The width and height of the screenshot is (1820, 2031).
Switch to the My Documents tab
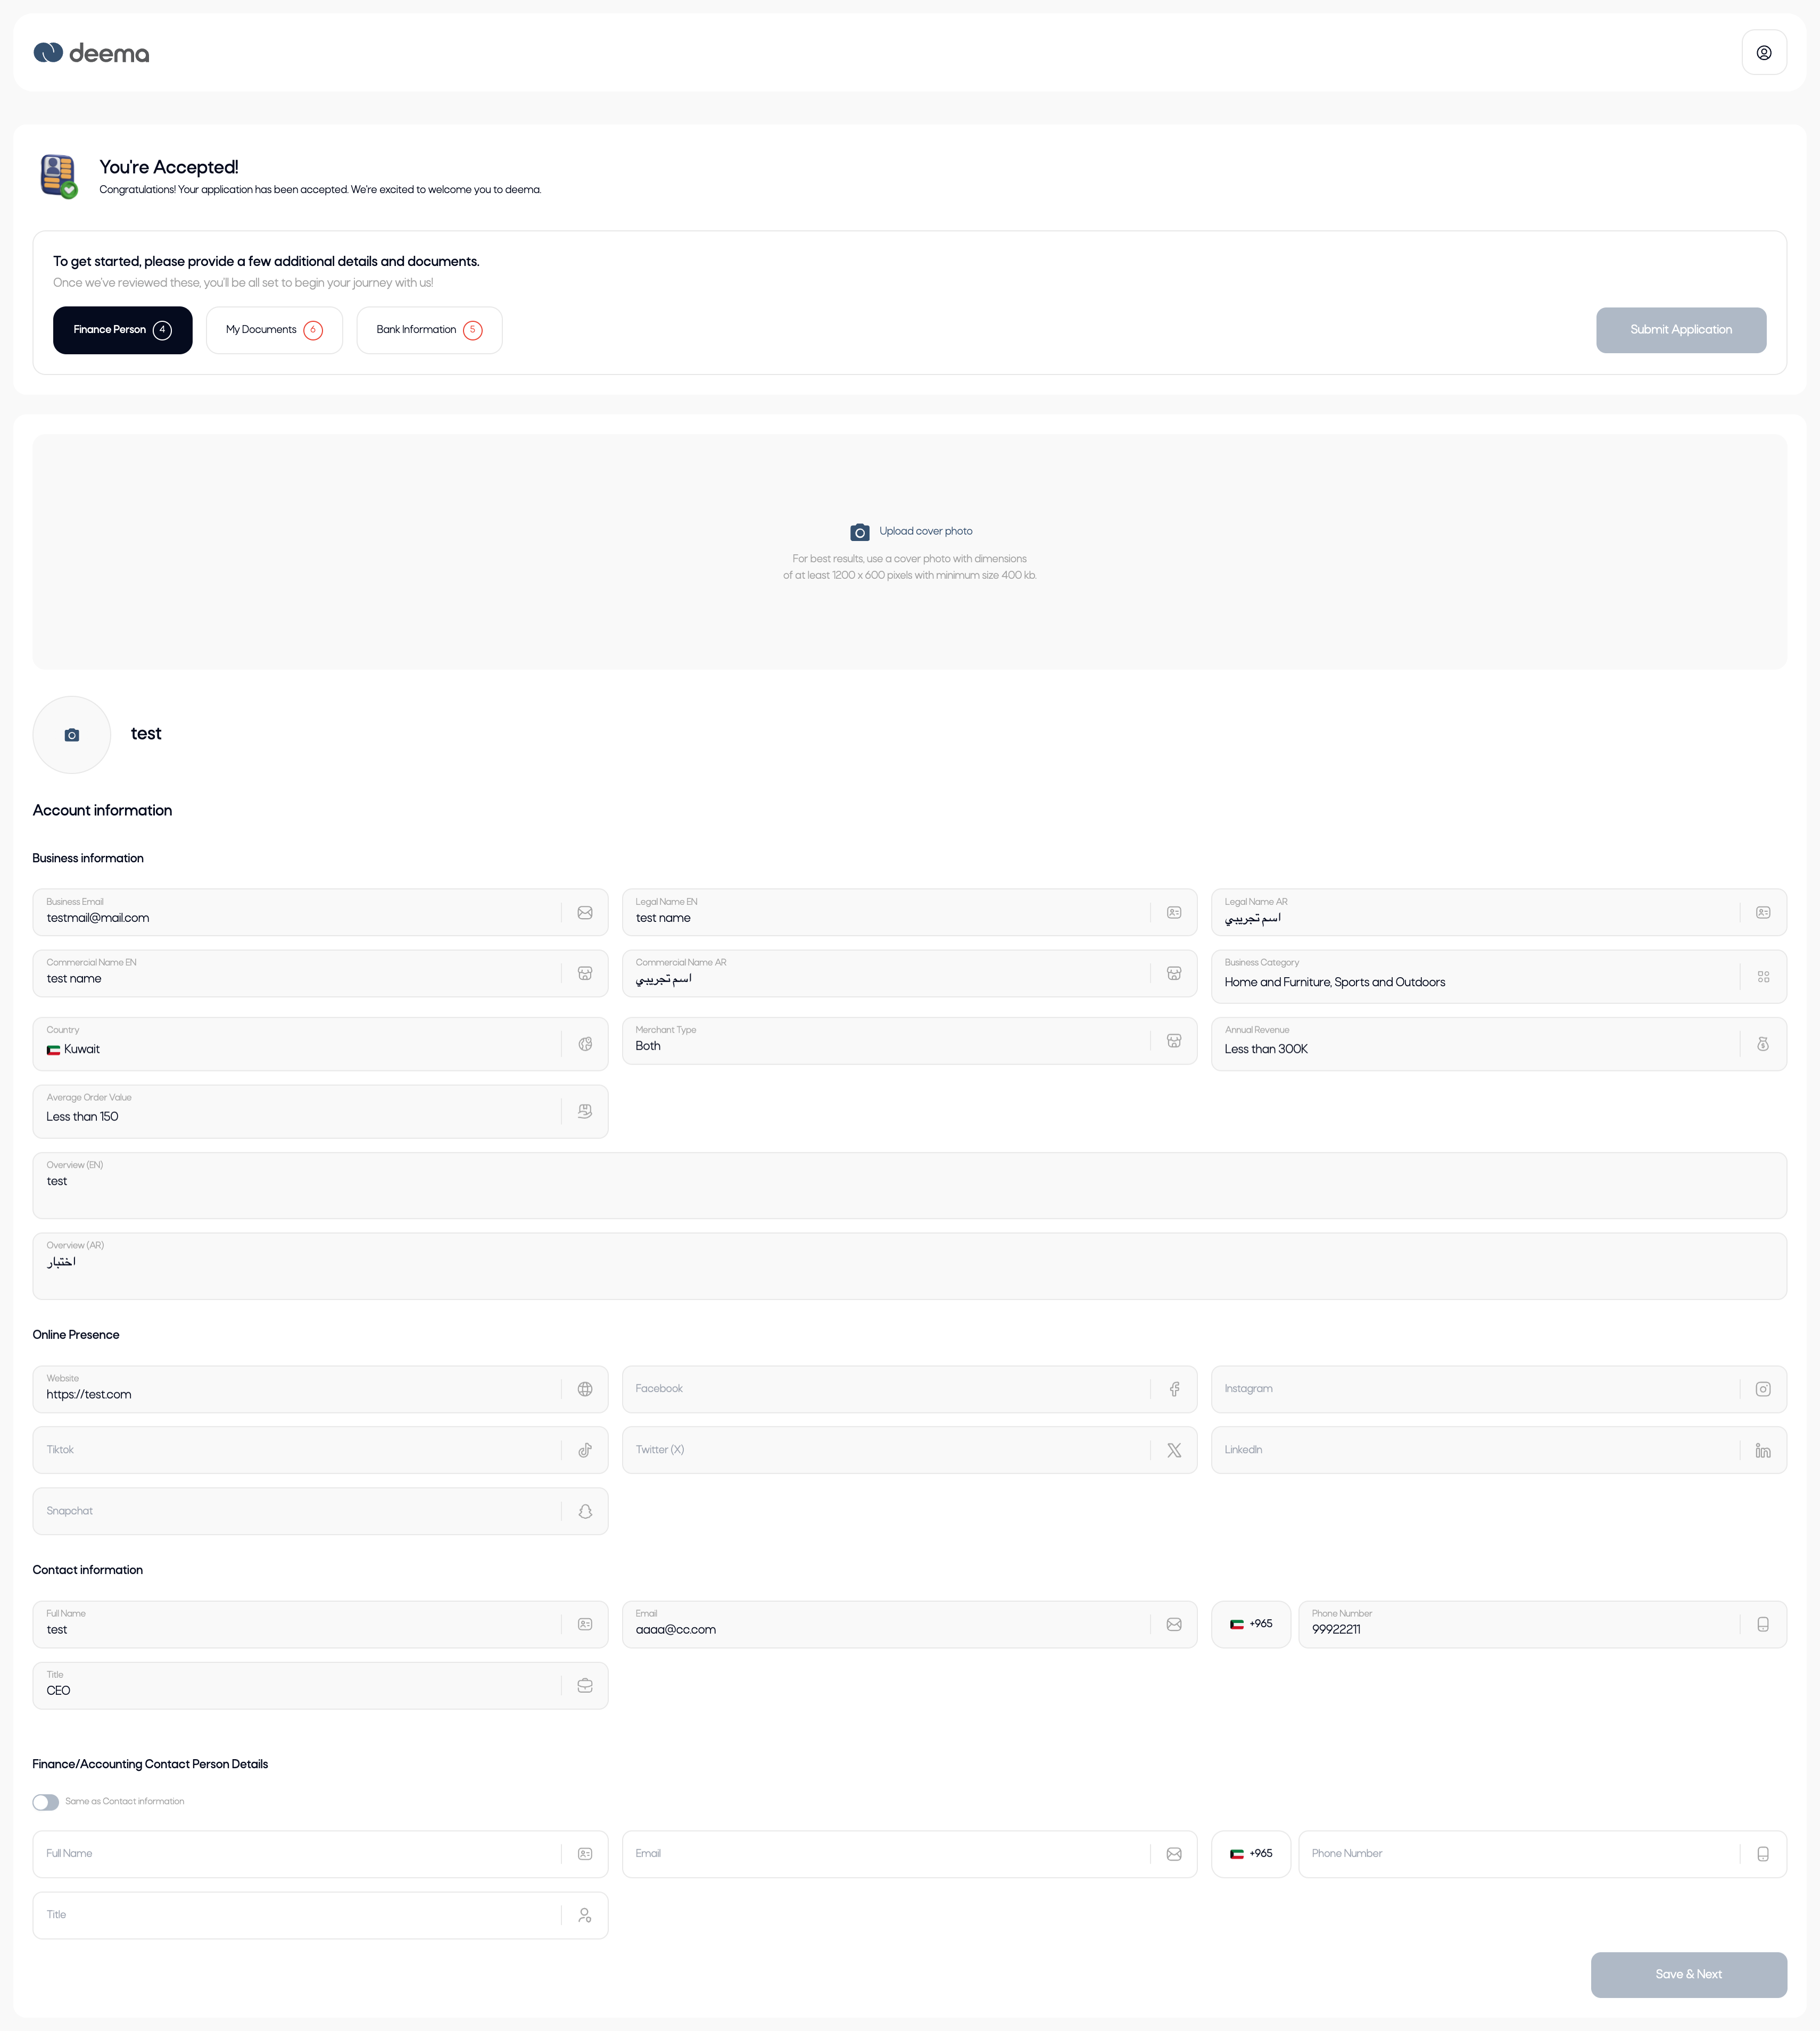274,330
